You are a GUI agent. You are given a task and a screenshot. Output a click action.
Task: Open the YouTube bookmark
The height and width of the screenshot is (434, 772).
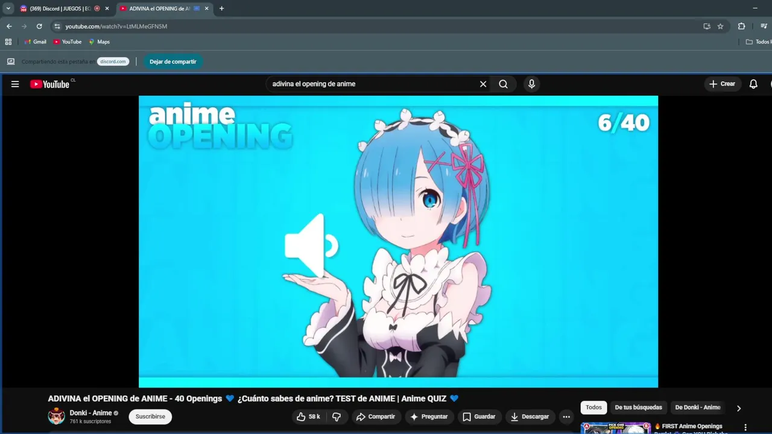pyautogui.click(x=68, y=42)
